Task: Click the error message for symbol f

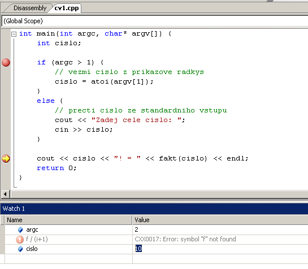Action: tap(185, 239)
